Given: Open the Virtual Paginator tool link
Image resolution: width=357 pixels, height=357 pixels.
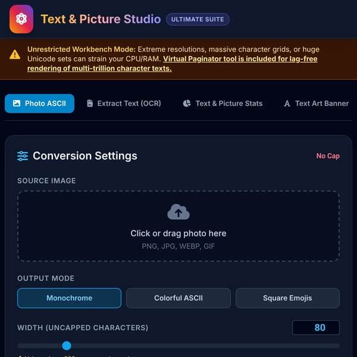Looking at the screenshot, I should tap(173, 64).
